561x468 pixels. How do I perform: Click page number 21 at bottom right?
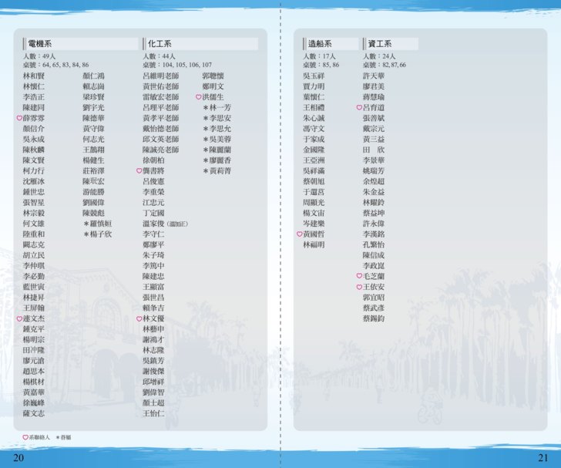(x=543, y=459)
